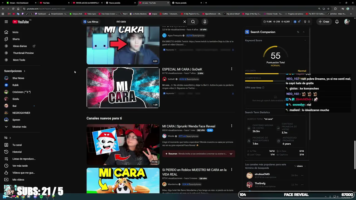This screenshot has width=356, height=200.
Task: Open Ibai subscription channel
Action: (x=14, y=106)
